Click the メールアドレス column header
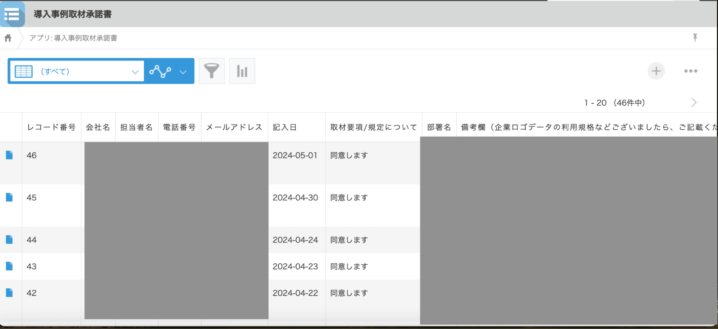The height and width of the screenshot is (329, 718). pos(234,127)
